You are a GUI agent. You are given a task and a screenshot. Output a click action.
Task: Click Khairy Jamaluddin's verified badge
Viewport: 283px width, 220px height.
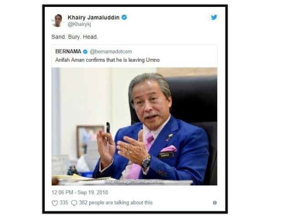tap(124, 17)
